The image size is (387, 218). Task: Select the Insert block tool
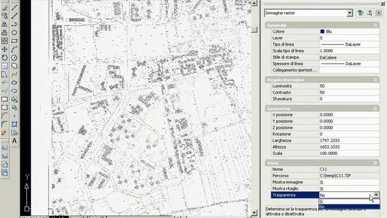pyautogui.click(x=15, y=99)
